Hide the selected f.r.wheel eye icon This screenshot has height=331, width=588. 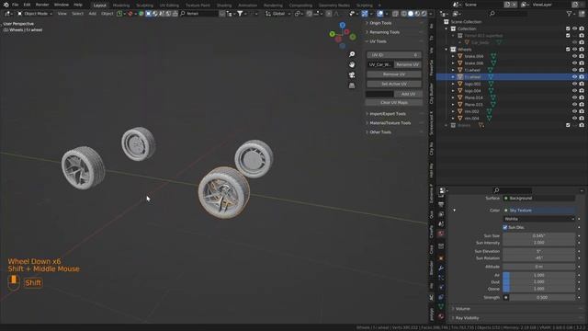point(574,77)
